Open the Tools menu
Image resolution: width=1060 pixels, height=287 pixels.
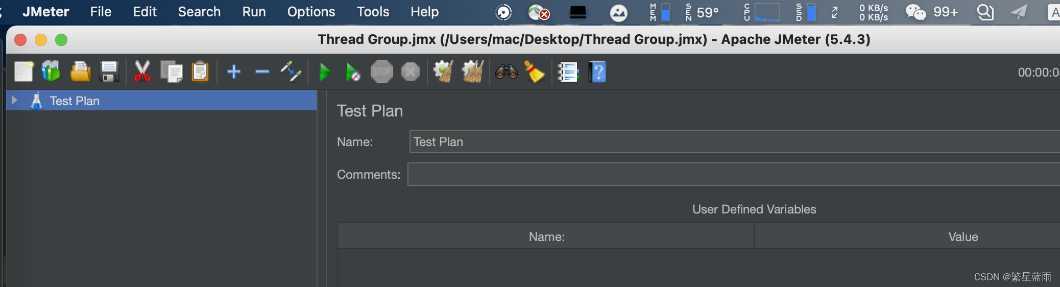pyautogui.click(x=373, y=12)
